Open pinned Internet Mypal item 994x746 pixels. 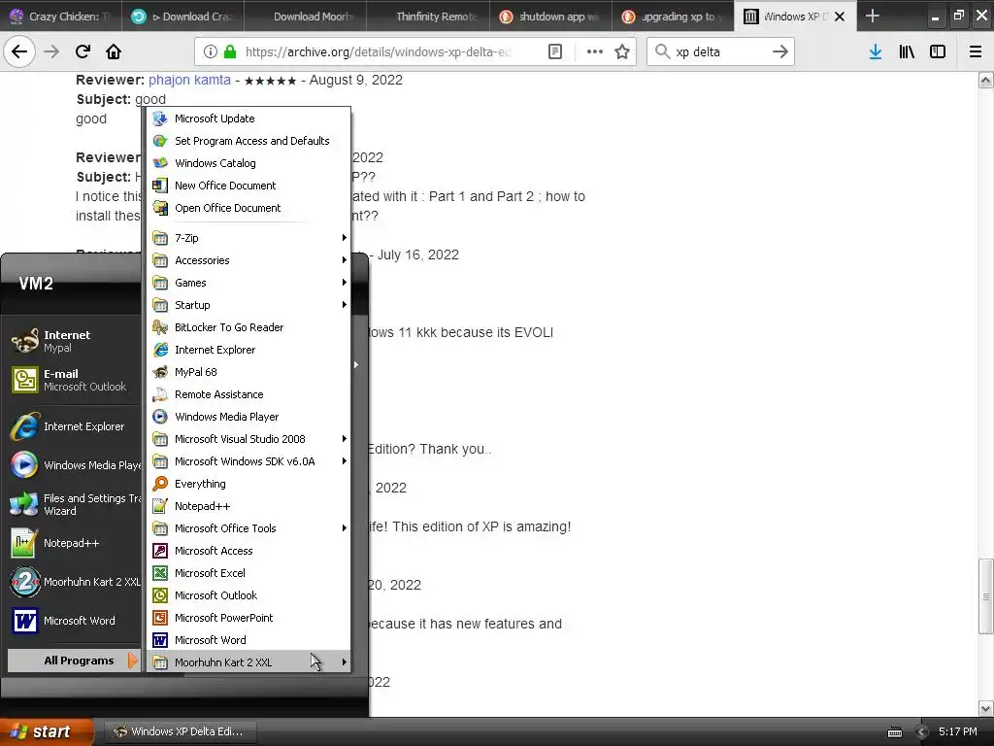pos(74,341)
